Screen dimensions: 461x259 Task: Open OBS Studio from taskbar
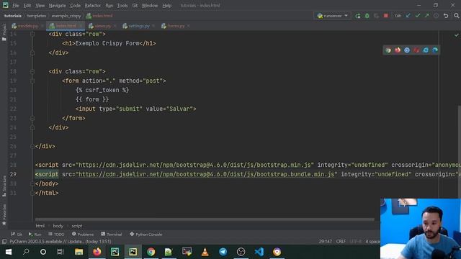pyautogui.click(x=241, y=252)
